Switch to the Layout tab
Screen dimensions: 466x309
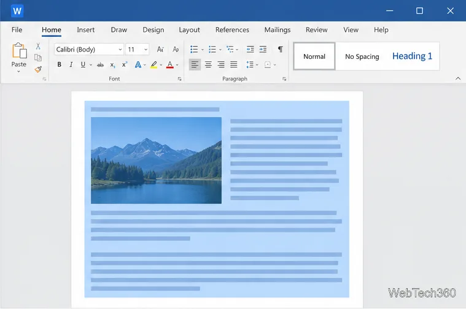point(189,29)
